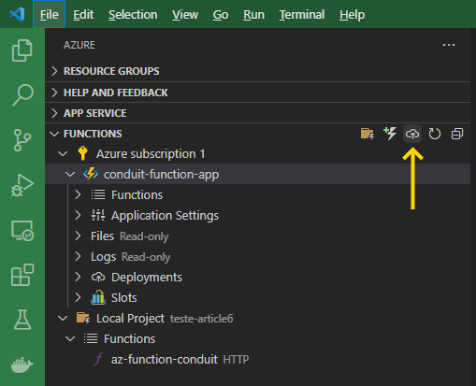Click the VS Code logo icon
The height and width of the screenshot is (386, 476).
(17, 14)
